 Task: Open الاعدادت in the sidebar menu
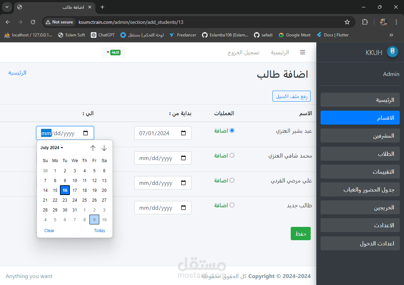360,225
